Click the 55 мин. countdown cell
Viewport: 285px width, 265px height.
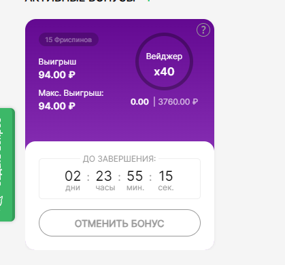pyautogui.click(x=135, y=180)
